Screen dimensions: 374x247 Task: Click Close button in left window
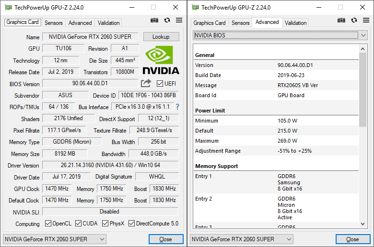(166, 239)
